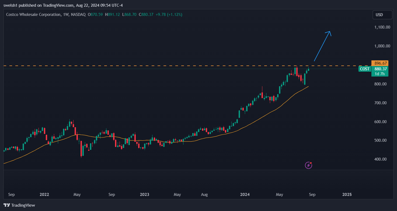
Task: Click the 2025 label on time axis
Action: (347, 194)
